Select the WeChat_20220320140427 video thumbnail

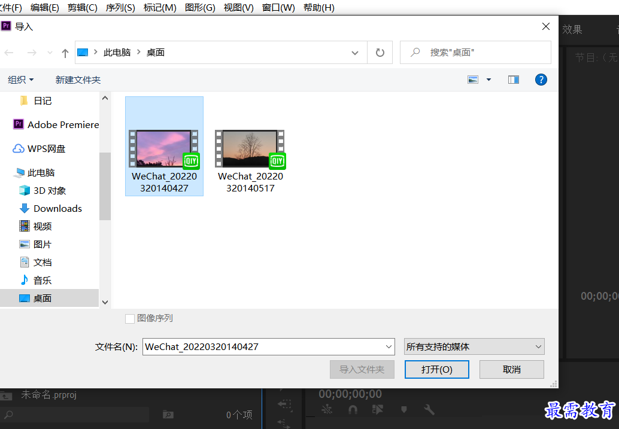point(164,148)
